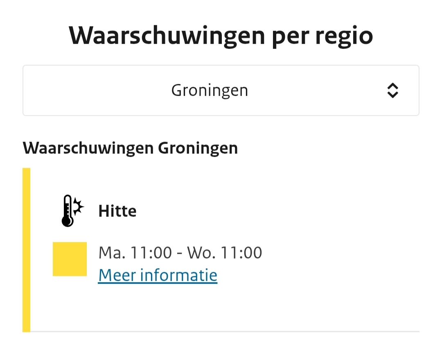This screenshot has height=355, width=442.
Task: Select the Hitte warning label
Action: [117, 211]
